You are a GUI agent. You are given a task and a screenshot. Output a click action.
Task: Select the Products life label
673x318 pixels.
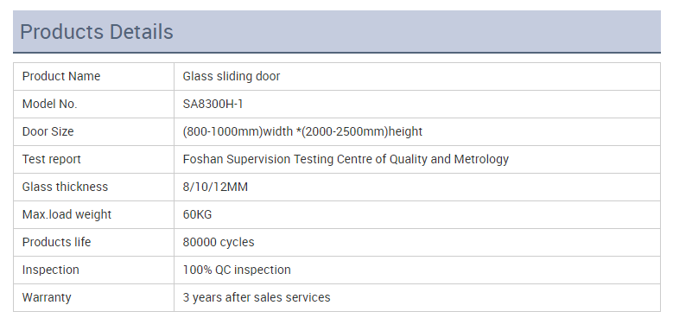(57, 242)
